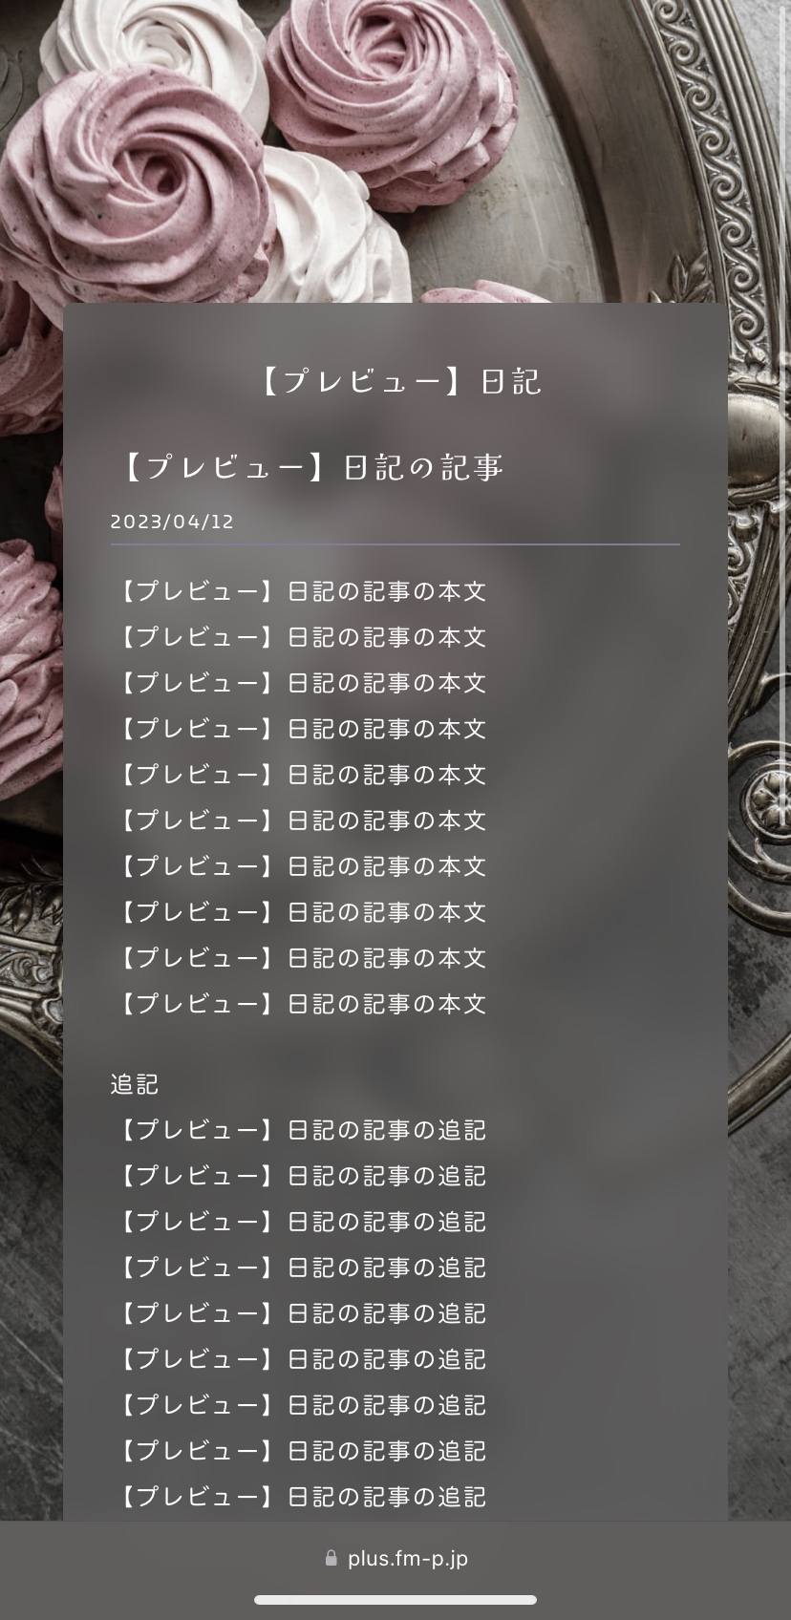791x1620 pixels.
Task: Click the divider line under the date
Action: (395, 544)
